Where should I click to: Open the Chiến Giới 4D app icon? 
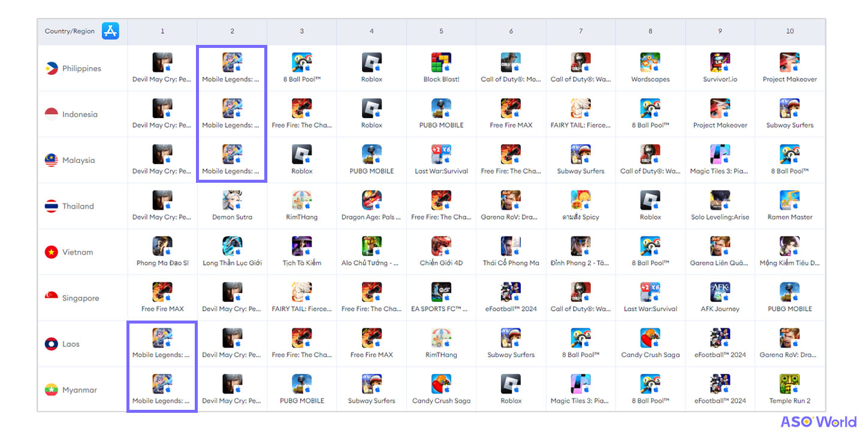point(441,246)
